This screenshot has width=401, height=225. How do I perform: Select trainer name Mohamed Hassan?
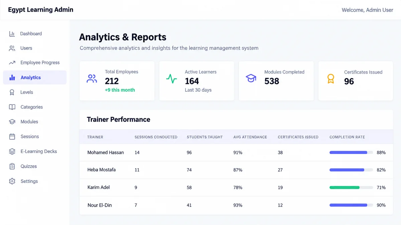(106, 152)
